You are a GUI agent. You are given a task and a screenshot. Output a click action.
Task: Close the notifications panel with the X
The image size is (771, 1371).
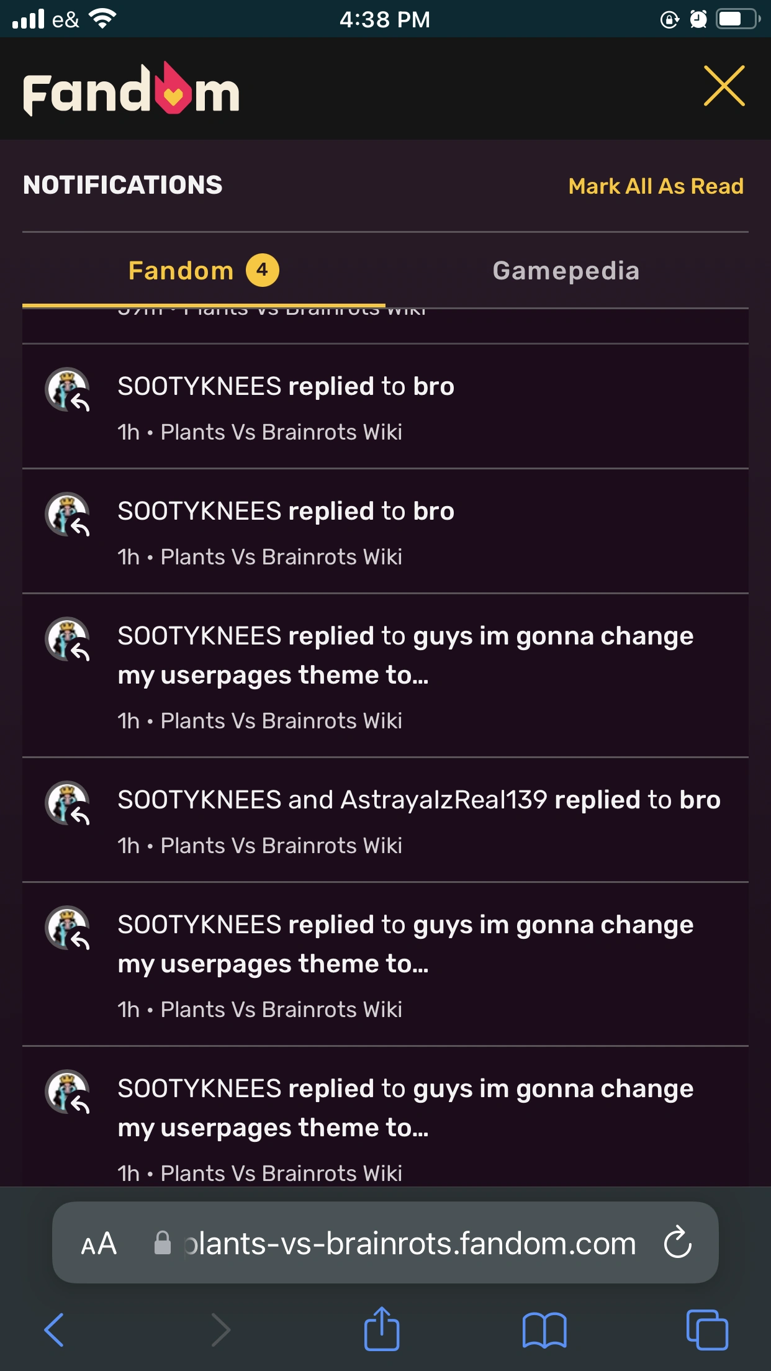coord(724,86)
